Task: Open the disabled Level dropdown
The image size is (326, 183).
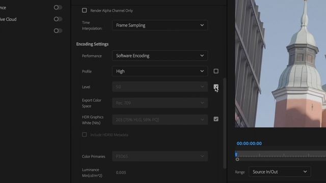Action: pyautogui.click(x=159, y=87)
